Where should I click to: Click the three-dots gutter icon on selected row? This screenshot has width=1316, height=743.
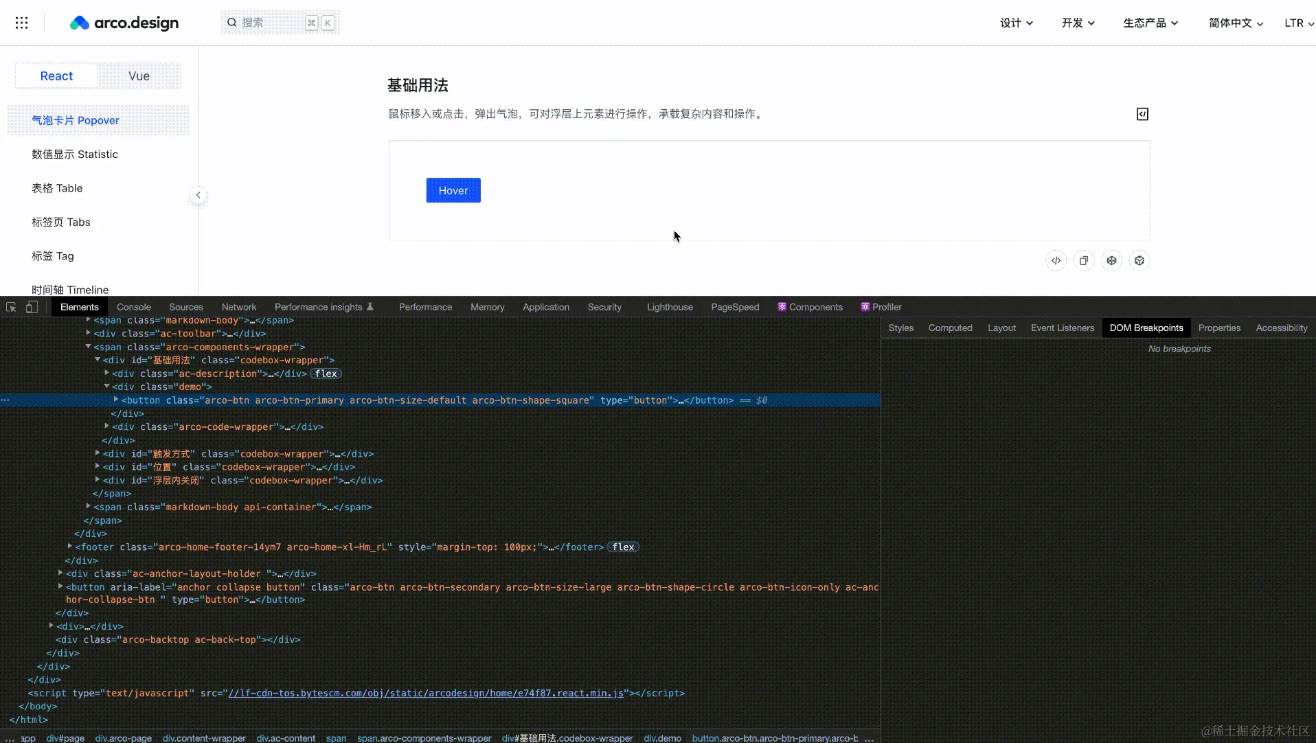tap(5, 400)
